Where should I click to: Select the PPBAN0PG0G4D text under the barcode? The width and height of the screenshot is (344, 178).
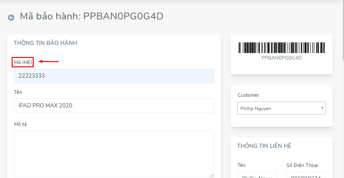(x=281, y=58)
